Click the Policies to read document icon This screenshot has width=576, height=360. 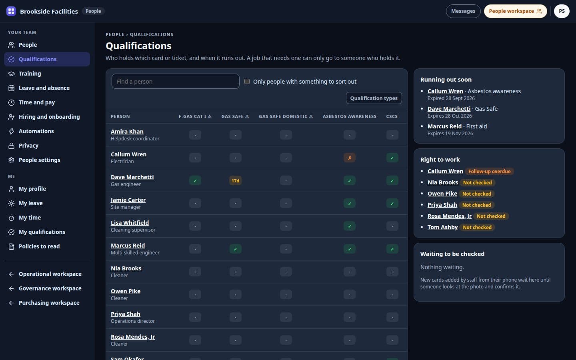(11, 246)
